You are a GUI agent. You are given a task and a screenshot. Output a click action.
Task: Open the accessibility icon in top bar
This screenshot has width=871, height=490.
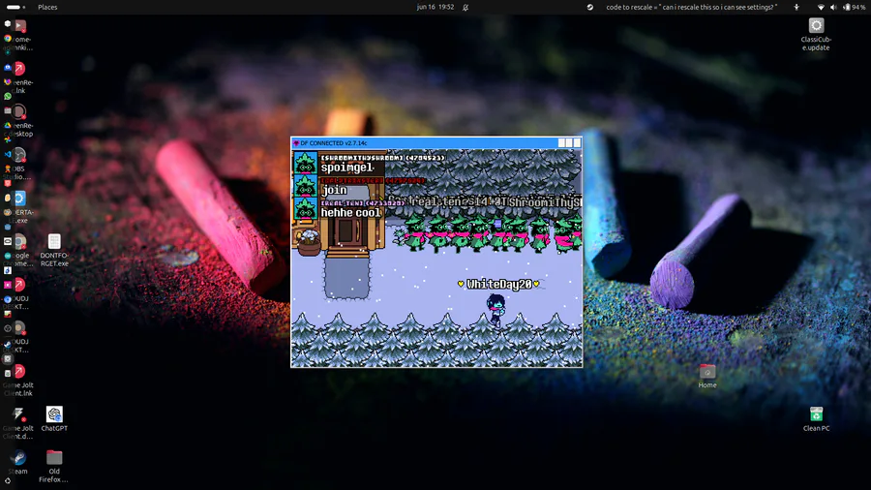[x=796, y=7]
